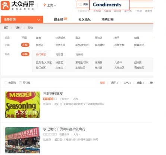Sort results by 人气
This screenshot has height=155, width=166.
click(x=127, y=83)
